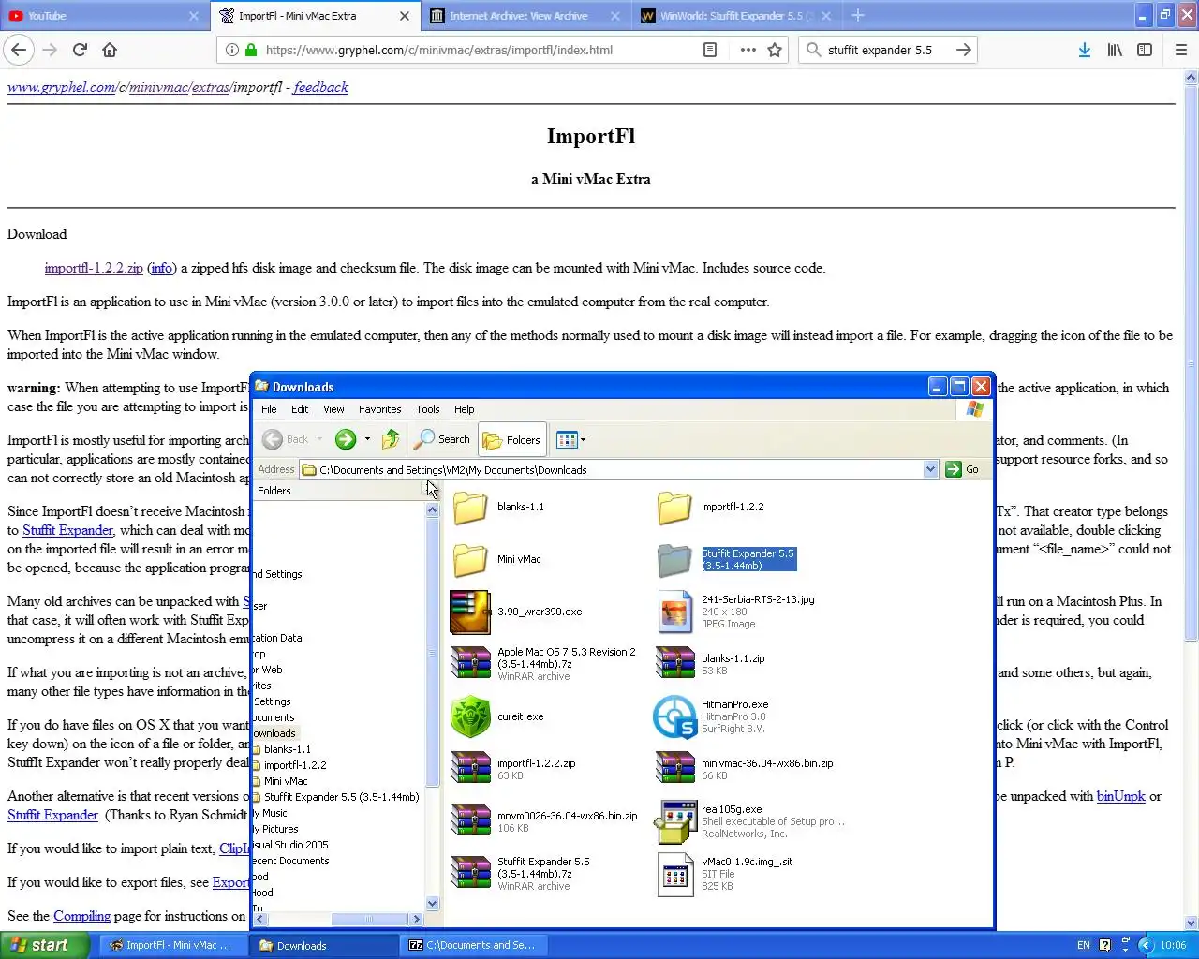Open the info link beside the zip
1199x959 pixels.
pos(161,268)
